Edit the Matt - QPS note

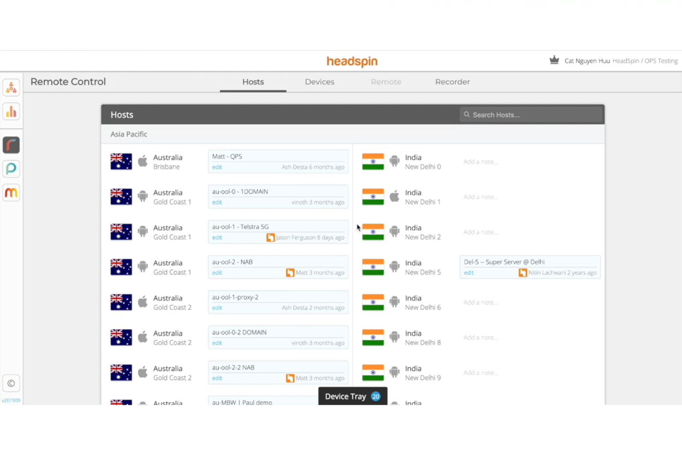(217, 167)
